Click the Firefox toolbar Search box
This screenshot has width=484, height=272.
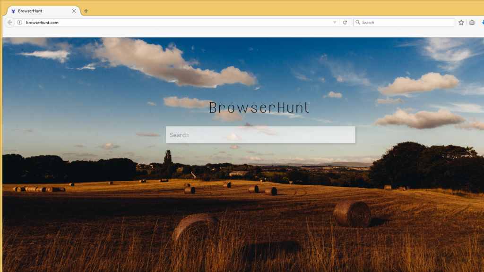(x=404, y=23)
